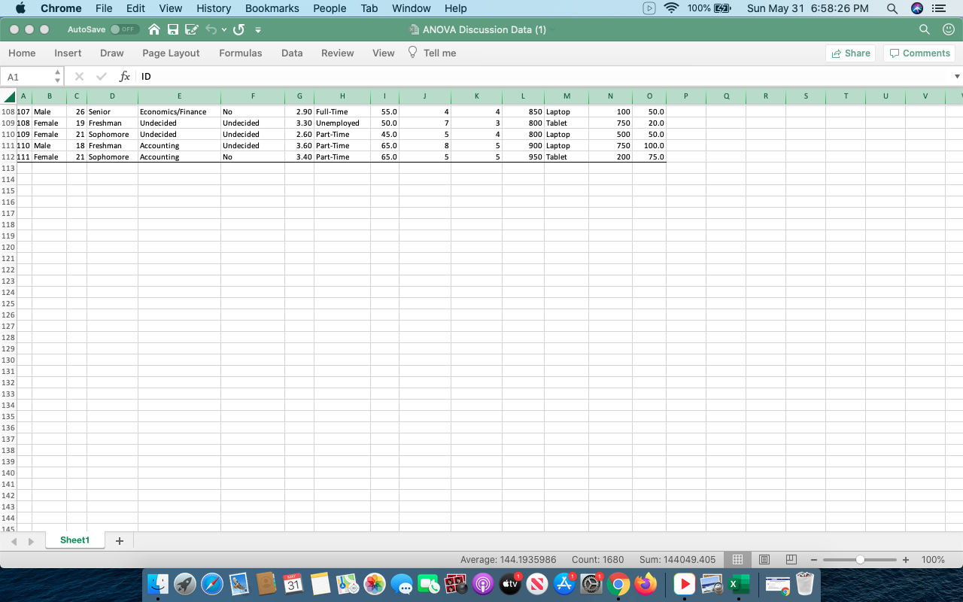
Task: Open the View ribbon tab
Action: (384, 53)
